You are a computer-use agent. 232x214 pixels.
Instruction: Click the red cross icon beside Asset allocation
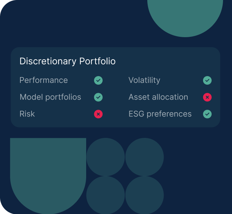(x=207, y=97)
